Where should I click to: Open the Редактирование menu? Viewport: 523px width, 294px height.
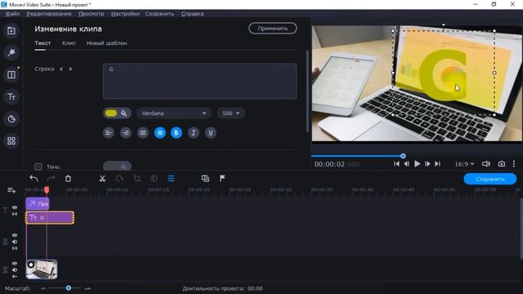49,14
